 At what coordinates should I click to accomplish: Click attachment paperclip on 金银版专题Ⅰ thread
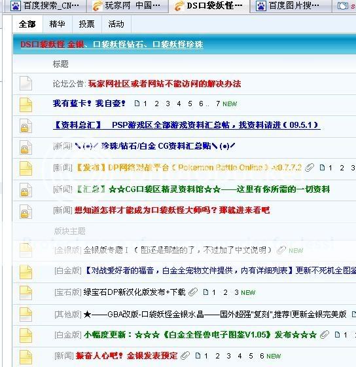pos(281,250)
